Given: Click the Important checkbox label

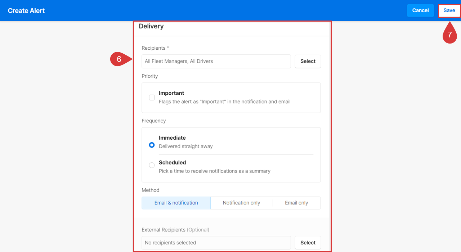Looking at the screenshot, I should click(171, 93).
